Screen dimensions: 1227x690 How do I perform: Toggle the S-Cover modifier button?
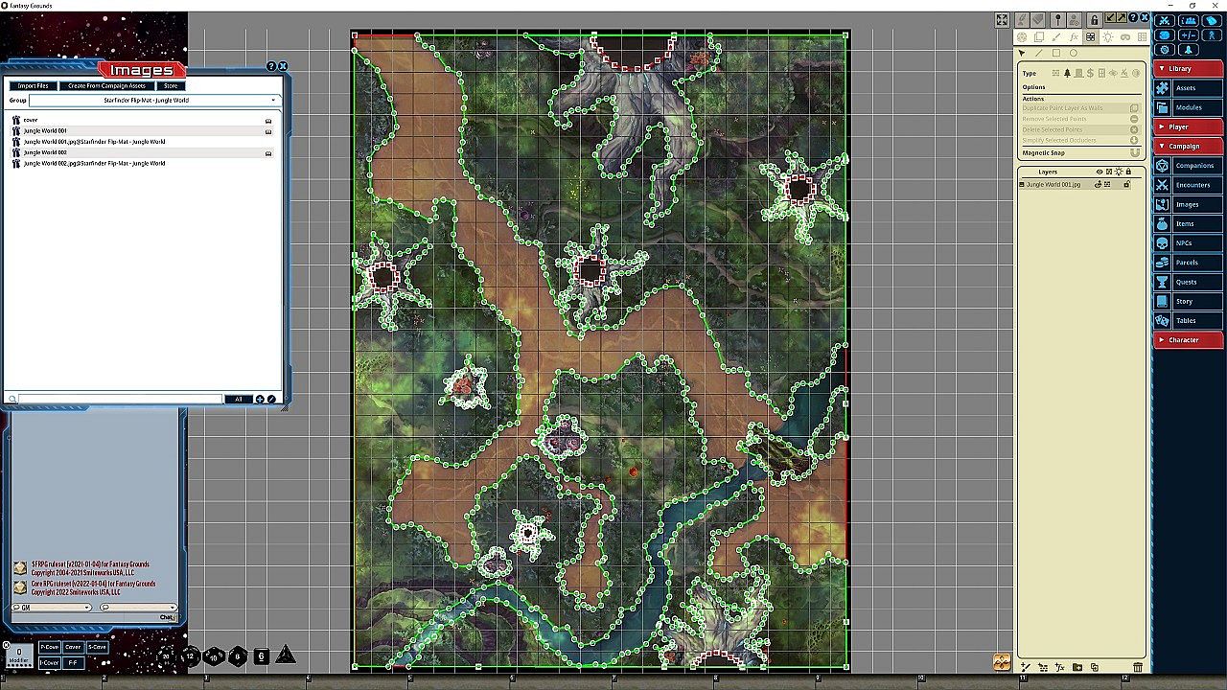tap(97, 647)
